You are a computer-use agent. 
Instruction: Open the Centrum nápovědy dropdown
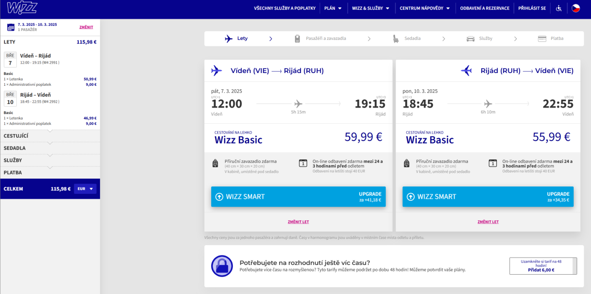(425, 8)
